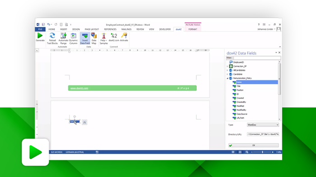
Task: Click the EmployeeID field icon
Action: (231, 62)
